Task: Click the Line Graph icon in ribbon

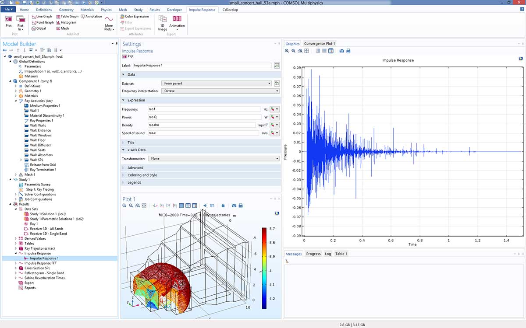Action: pos(33,17)
